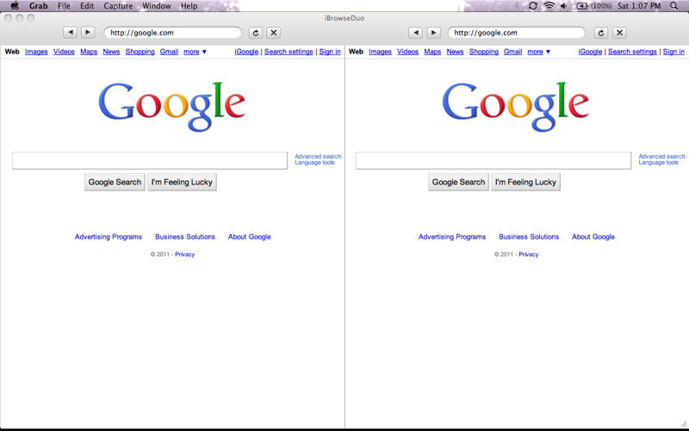Open the Capture menu
The image size is (689, 431).
[118, 6]
